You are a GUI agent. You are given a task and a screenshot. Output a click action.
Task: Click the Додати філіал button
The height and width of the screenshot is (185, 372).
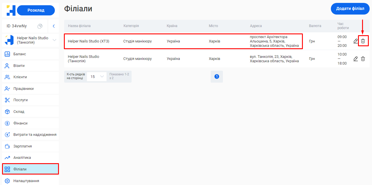tap(350, 9)
